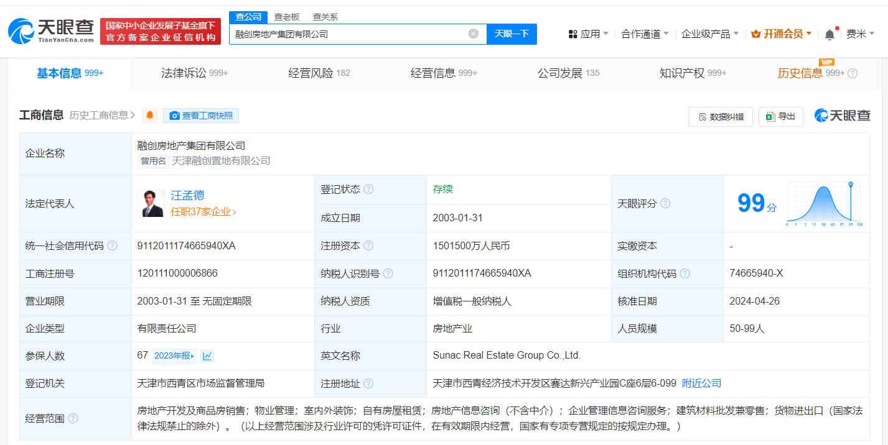Click the 开通会员 crown icon
This screenshot has width=888, height=445.
pyautogui.click(x=756, y=34)
